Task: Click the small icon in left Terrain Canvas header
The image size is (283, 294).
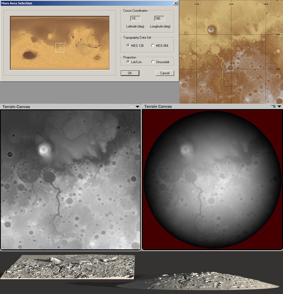Action: click(131, 107)
